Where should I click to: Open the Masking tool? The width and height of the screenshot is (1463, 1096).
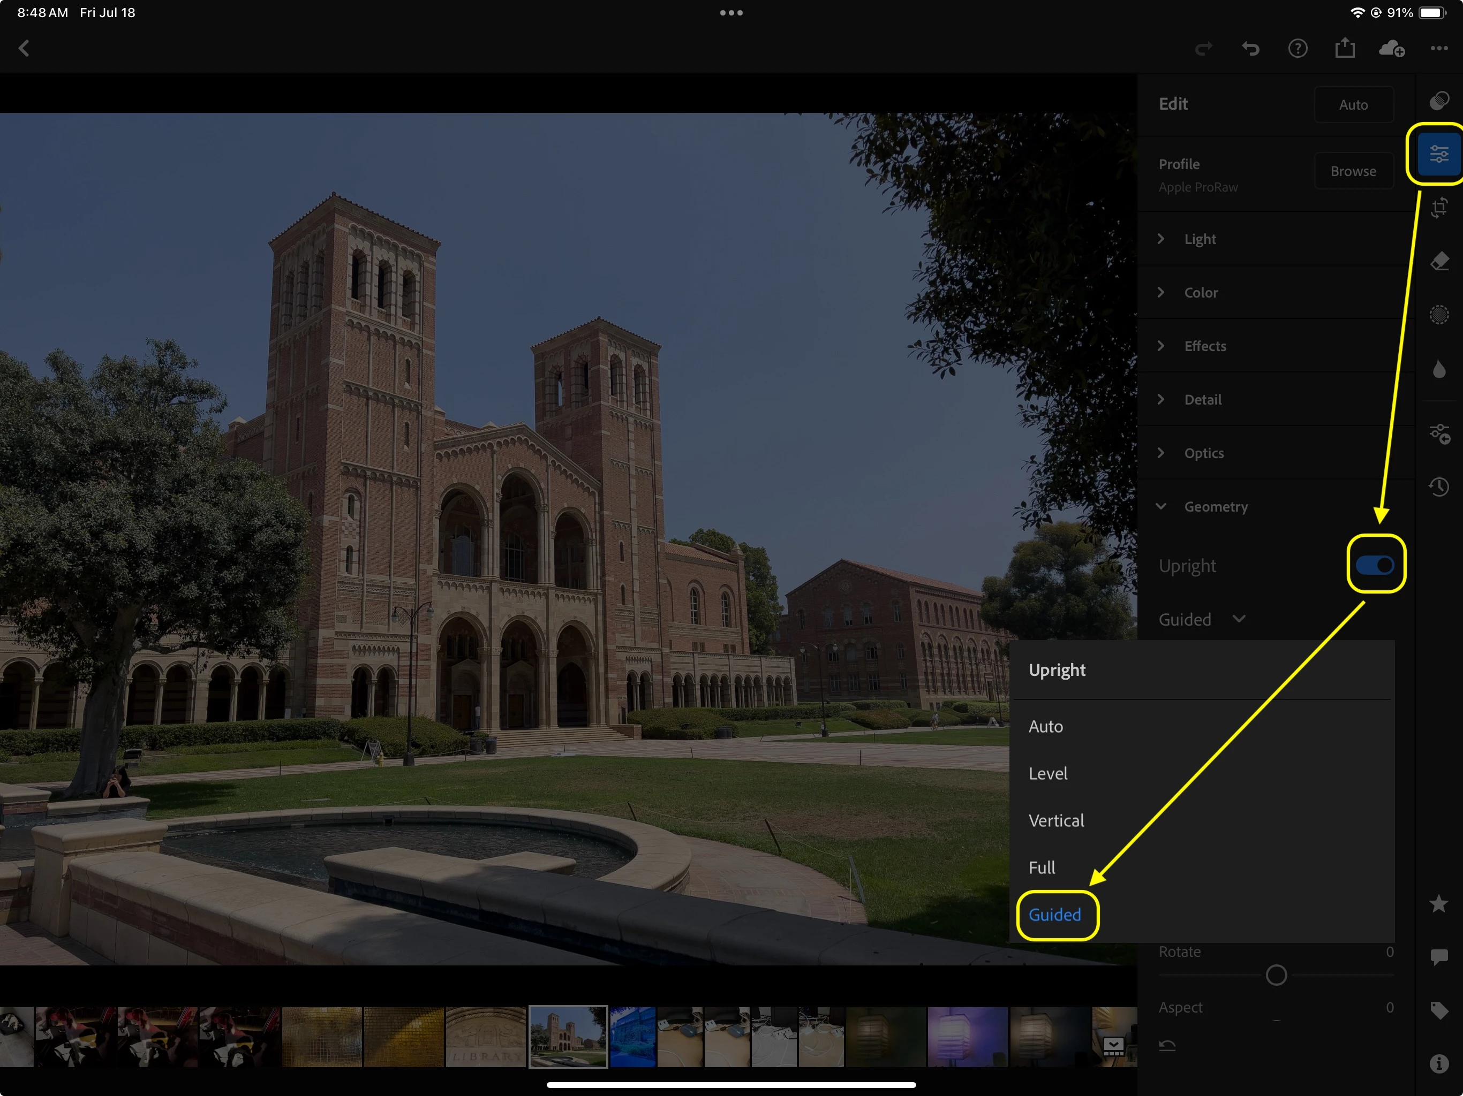pyautogui.click(x=1439, y=315)
